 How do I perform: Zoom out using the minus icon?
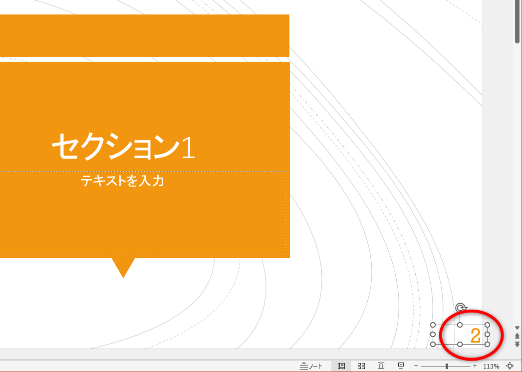click(x=416, y=365)
